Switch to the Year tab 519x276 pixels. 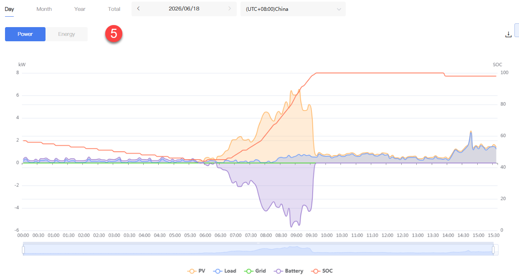(x=80, y=9)
